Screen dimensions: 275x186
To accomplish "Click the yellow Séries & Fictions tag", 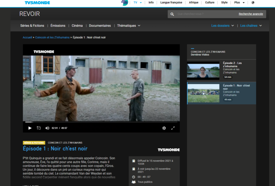I will pyautogui.click(x=34, y=143).
